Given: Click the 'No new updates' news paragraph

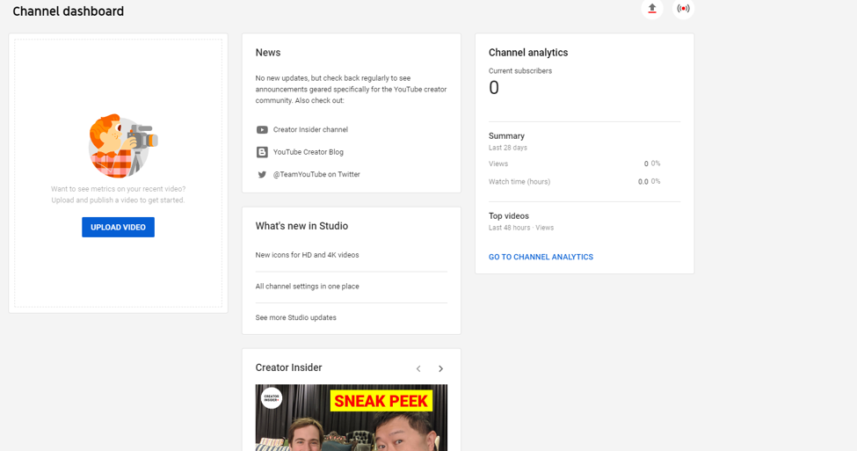Looking at the screenshot, I should coord(351,89).
